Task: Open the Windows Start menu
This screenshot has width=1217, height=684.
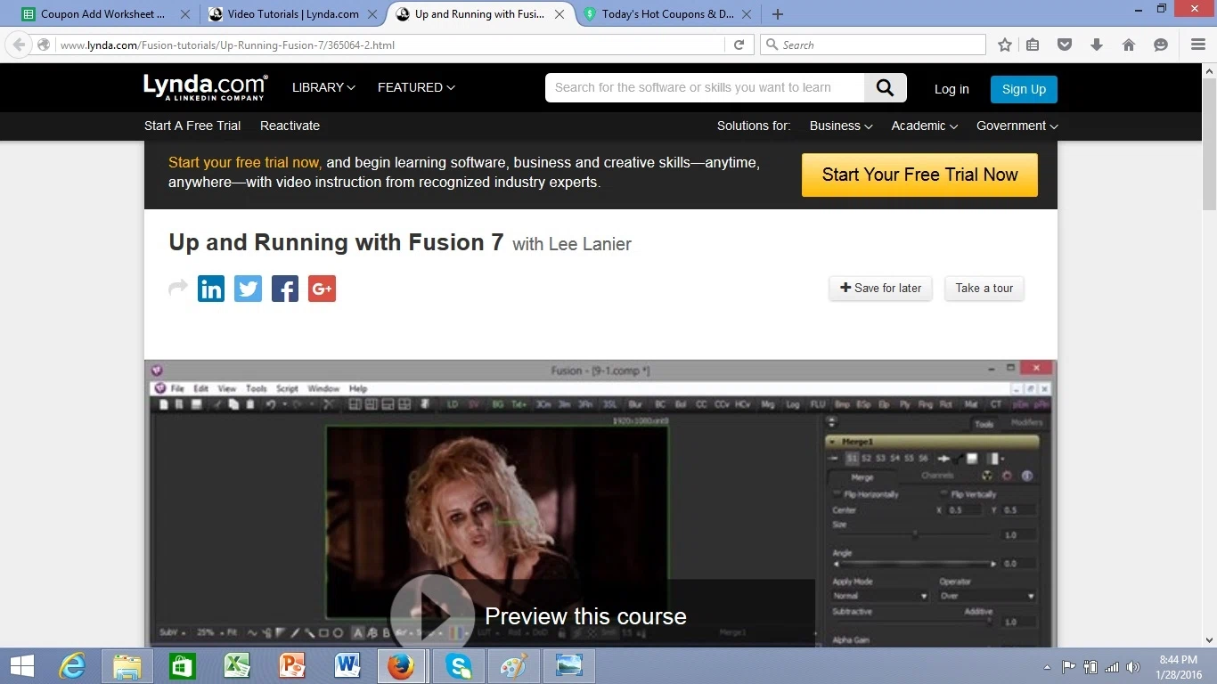Action: pyautogui.click(x=22, y=665)
